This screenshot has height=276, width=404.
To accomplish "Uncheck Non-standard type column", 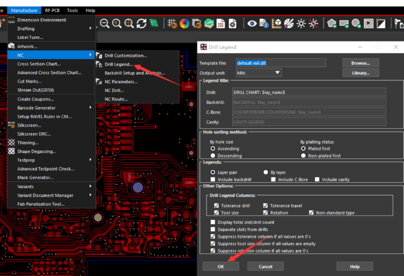I will [x=311, y=213].
